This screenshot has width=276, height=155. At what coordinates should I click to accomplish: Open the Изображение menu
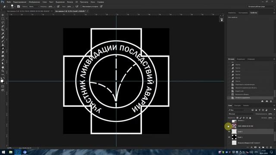pos(34,2)
